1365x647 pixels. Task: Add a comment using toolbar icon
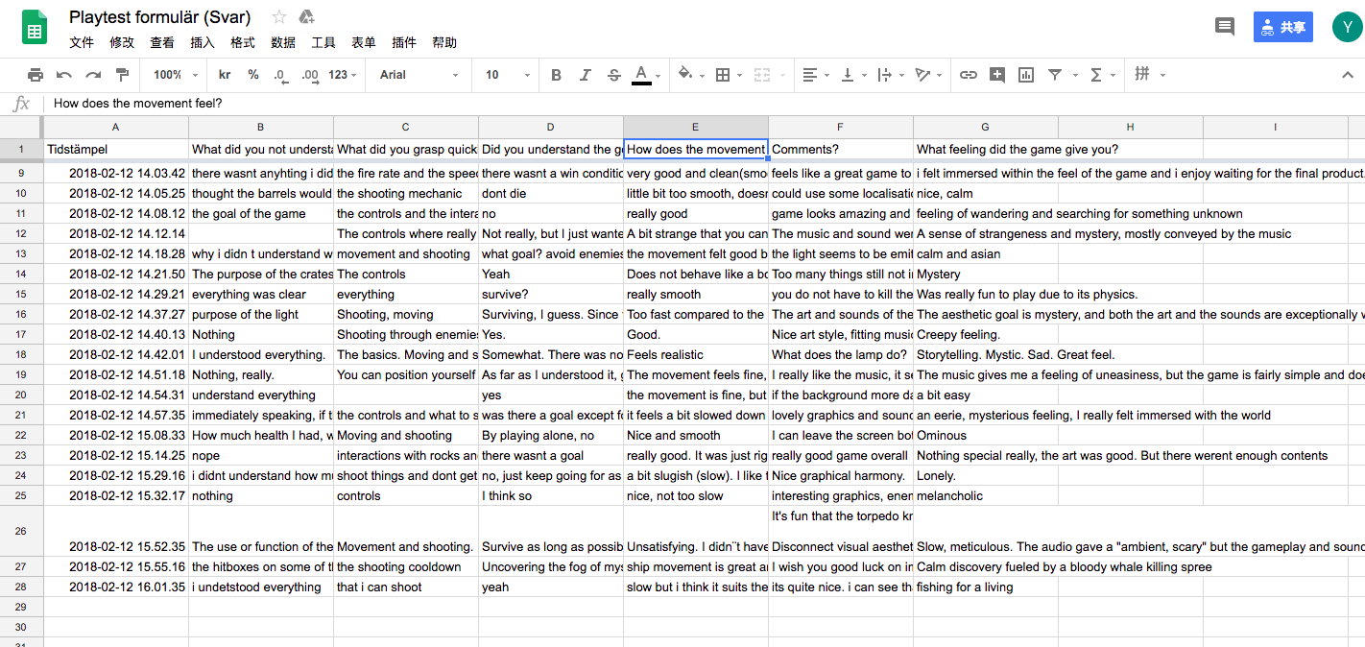(997, 75)
